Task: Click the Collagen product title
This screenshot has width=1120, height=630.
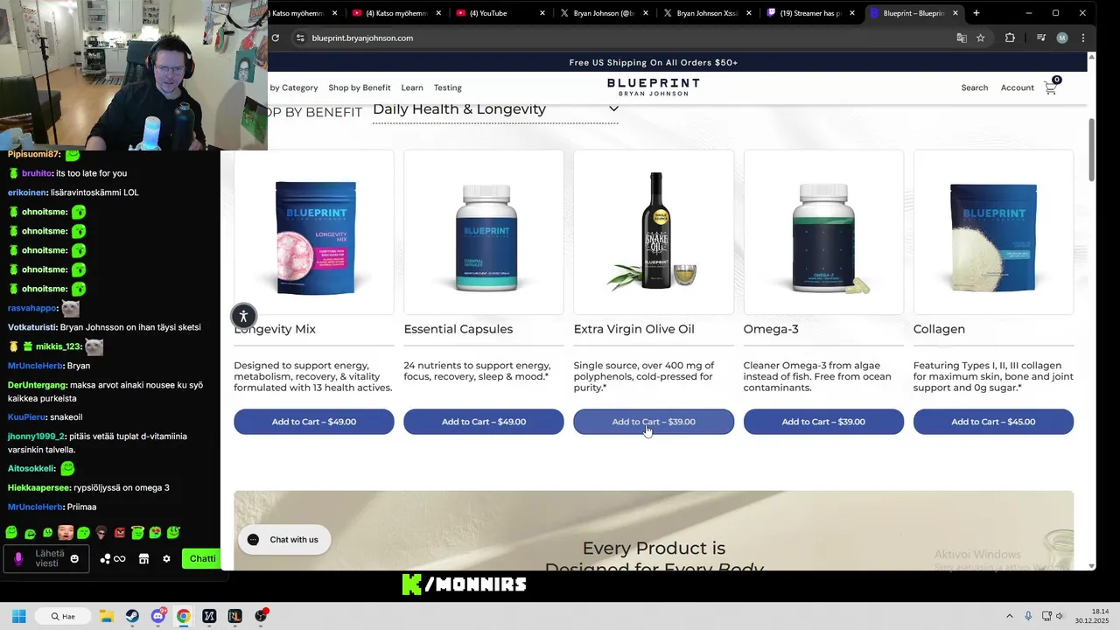Action: click(x=939, y=329)
